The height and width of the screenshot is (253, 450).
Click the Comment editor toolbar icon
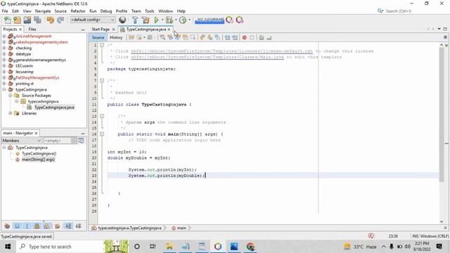click(261, 37)
